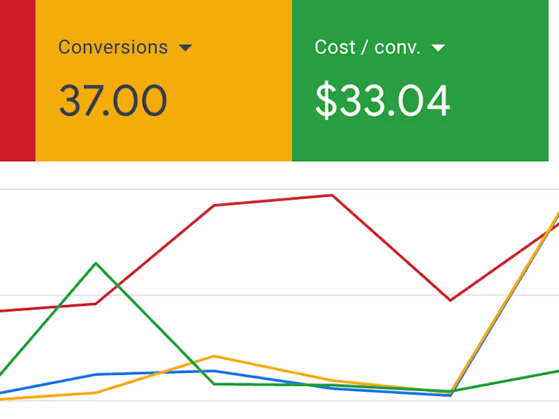Expand the Cost / conv. dropdown arrow
559x419 pixels.
point(438,47)
